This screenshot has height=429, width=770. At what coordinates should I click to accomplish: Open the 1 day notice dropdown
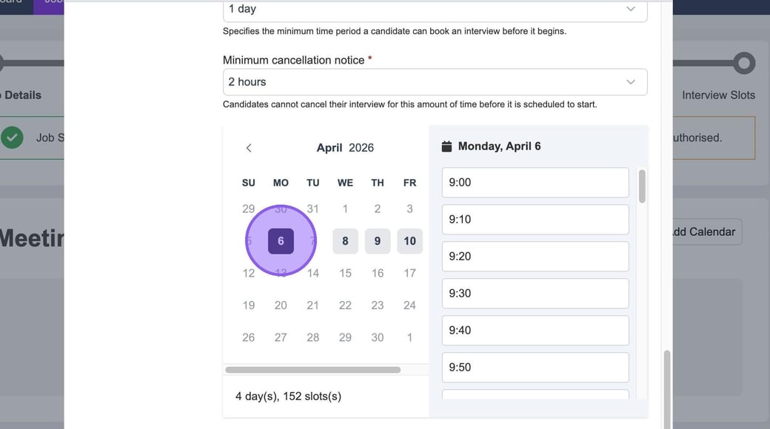point(435,10)
